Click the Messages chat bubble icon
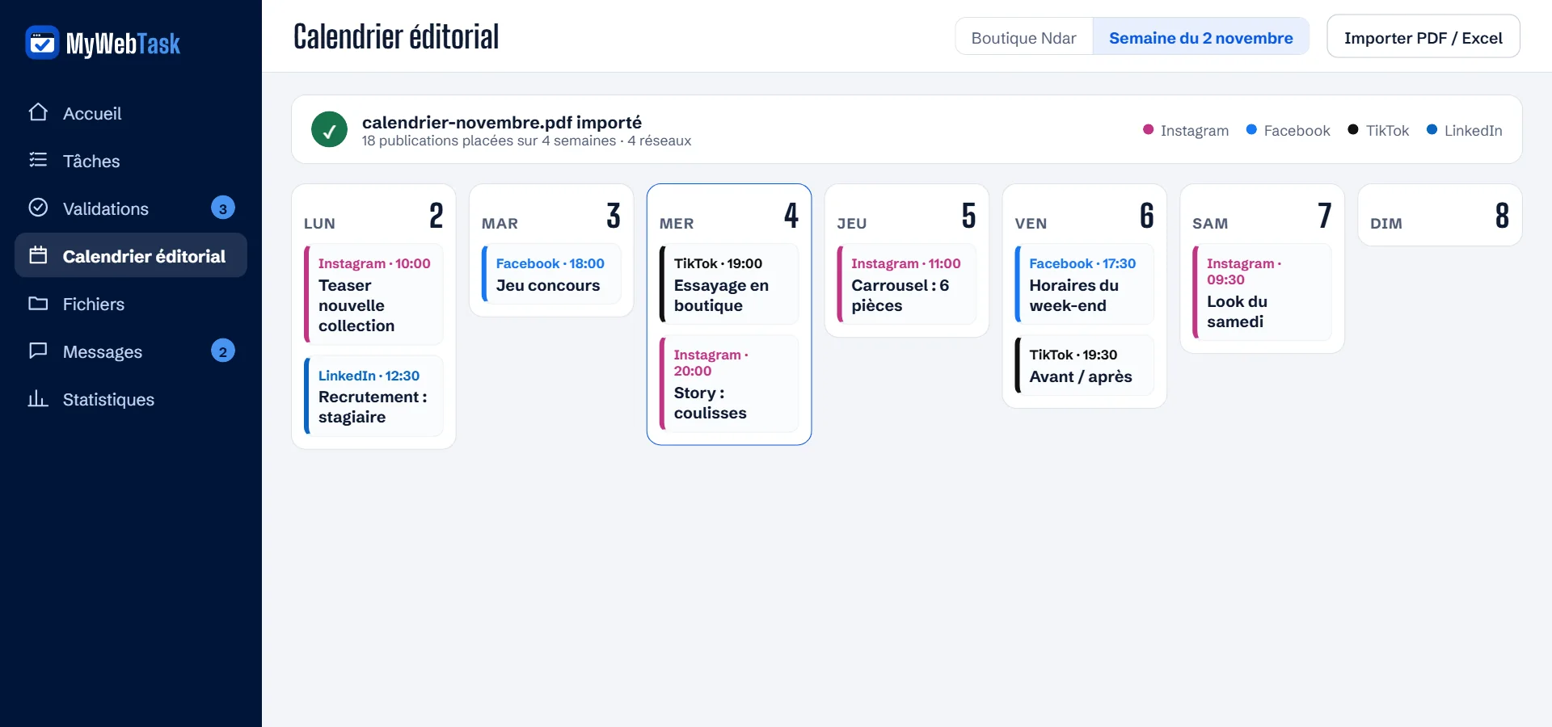The image size is (1552, 727). pyautogui.click(x=38, y=351)
